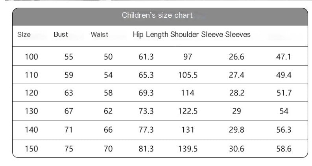Screen dimensions: 312x166
Task: Select the Size column header
Action: pyautogui.click(x=24, y=35)
